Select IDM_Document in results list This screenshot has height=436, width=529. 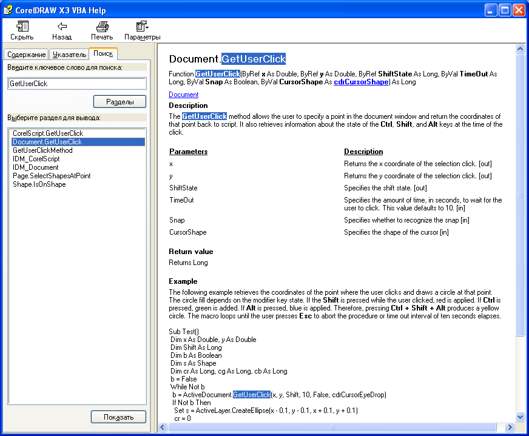point(35,167)
